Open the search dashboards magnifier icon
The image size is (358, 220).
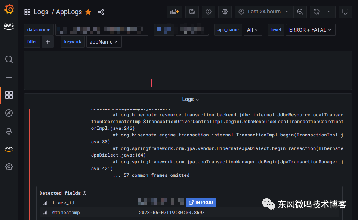point(9,59)
